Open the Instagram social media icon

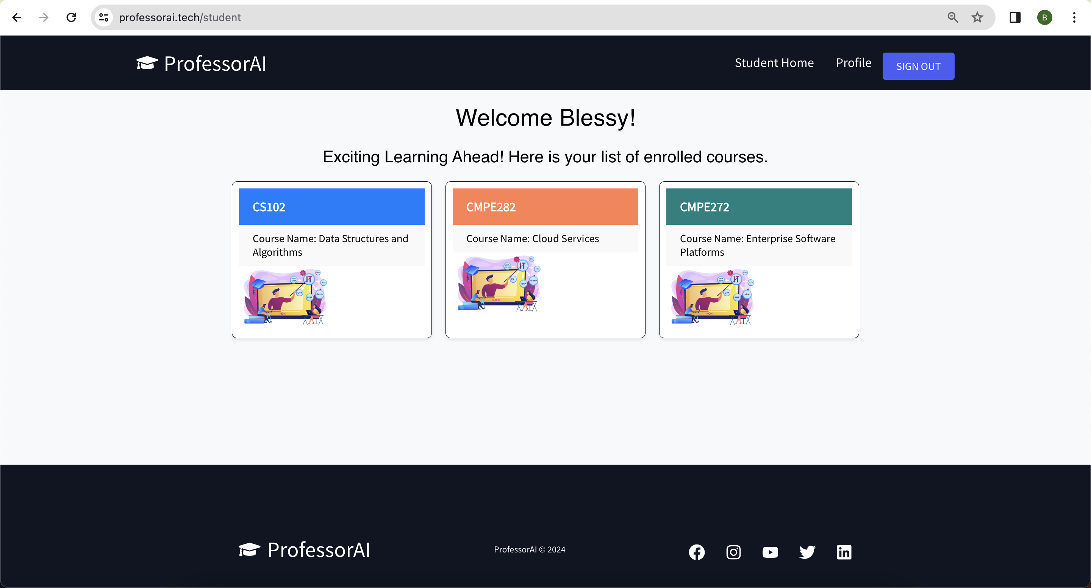734,552
